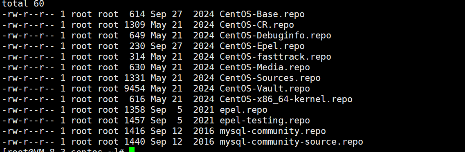The image size is (465, 152).
Task: Click the epel-testing.repo filename
Action: [x=265, y=121]
